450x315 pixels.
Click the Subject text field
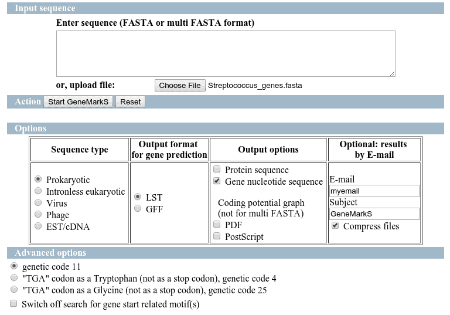click(374, 214)
